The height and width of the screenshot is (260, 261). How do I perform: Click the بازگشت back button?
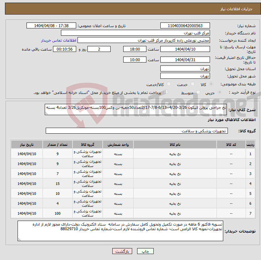click(x=122, y=251)
